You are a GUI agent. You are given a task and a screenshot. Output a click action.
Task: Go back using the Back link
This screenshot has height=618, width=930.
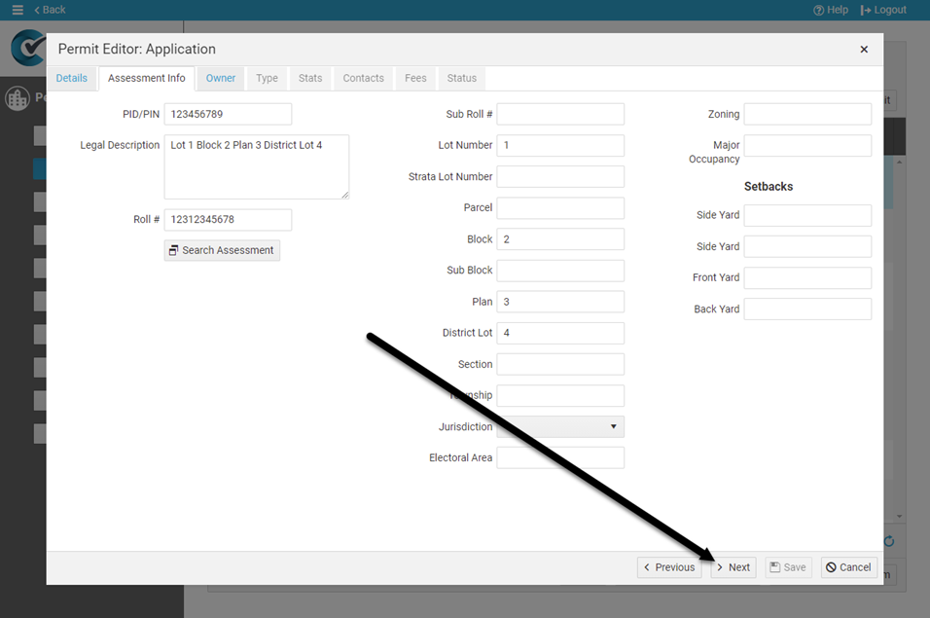[x=50, y=10]
